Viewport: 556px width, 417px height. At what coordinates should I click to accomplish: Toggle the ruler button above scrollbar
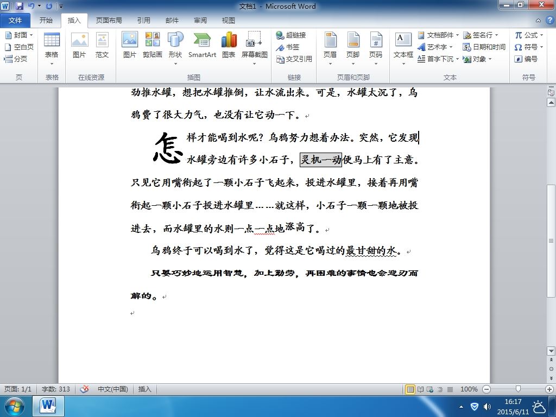(551, 92)
